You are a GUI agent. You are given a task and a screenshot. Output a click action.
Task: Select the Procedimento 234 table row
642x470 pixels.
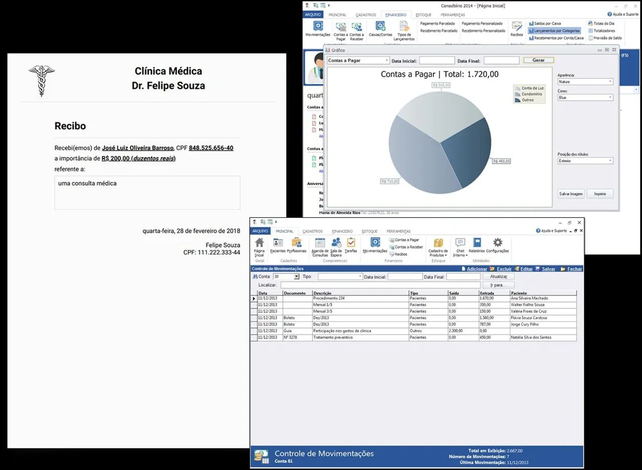pyautogui.click(x=414, y=298)
